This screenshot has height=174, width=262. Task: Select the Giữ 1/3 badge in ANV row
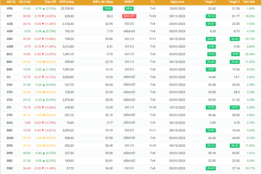click(x=129, y=39)
